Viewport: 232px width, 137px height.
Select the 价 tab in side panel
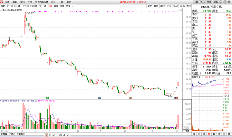pos(199,134)
